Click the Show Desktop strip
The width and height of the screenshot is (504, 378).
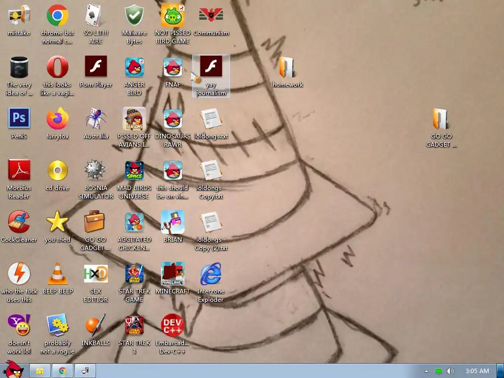[501, 371]
